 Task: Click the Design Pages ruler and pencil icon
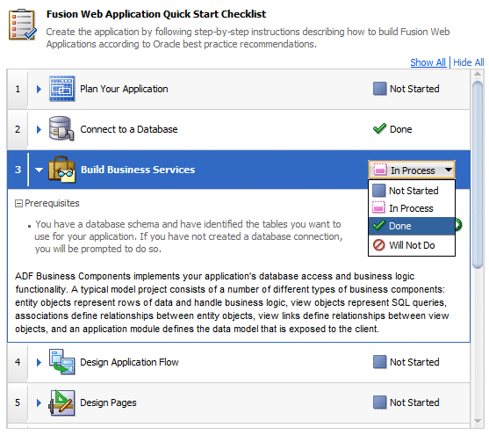pos(61,402)
